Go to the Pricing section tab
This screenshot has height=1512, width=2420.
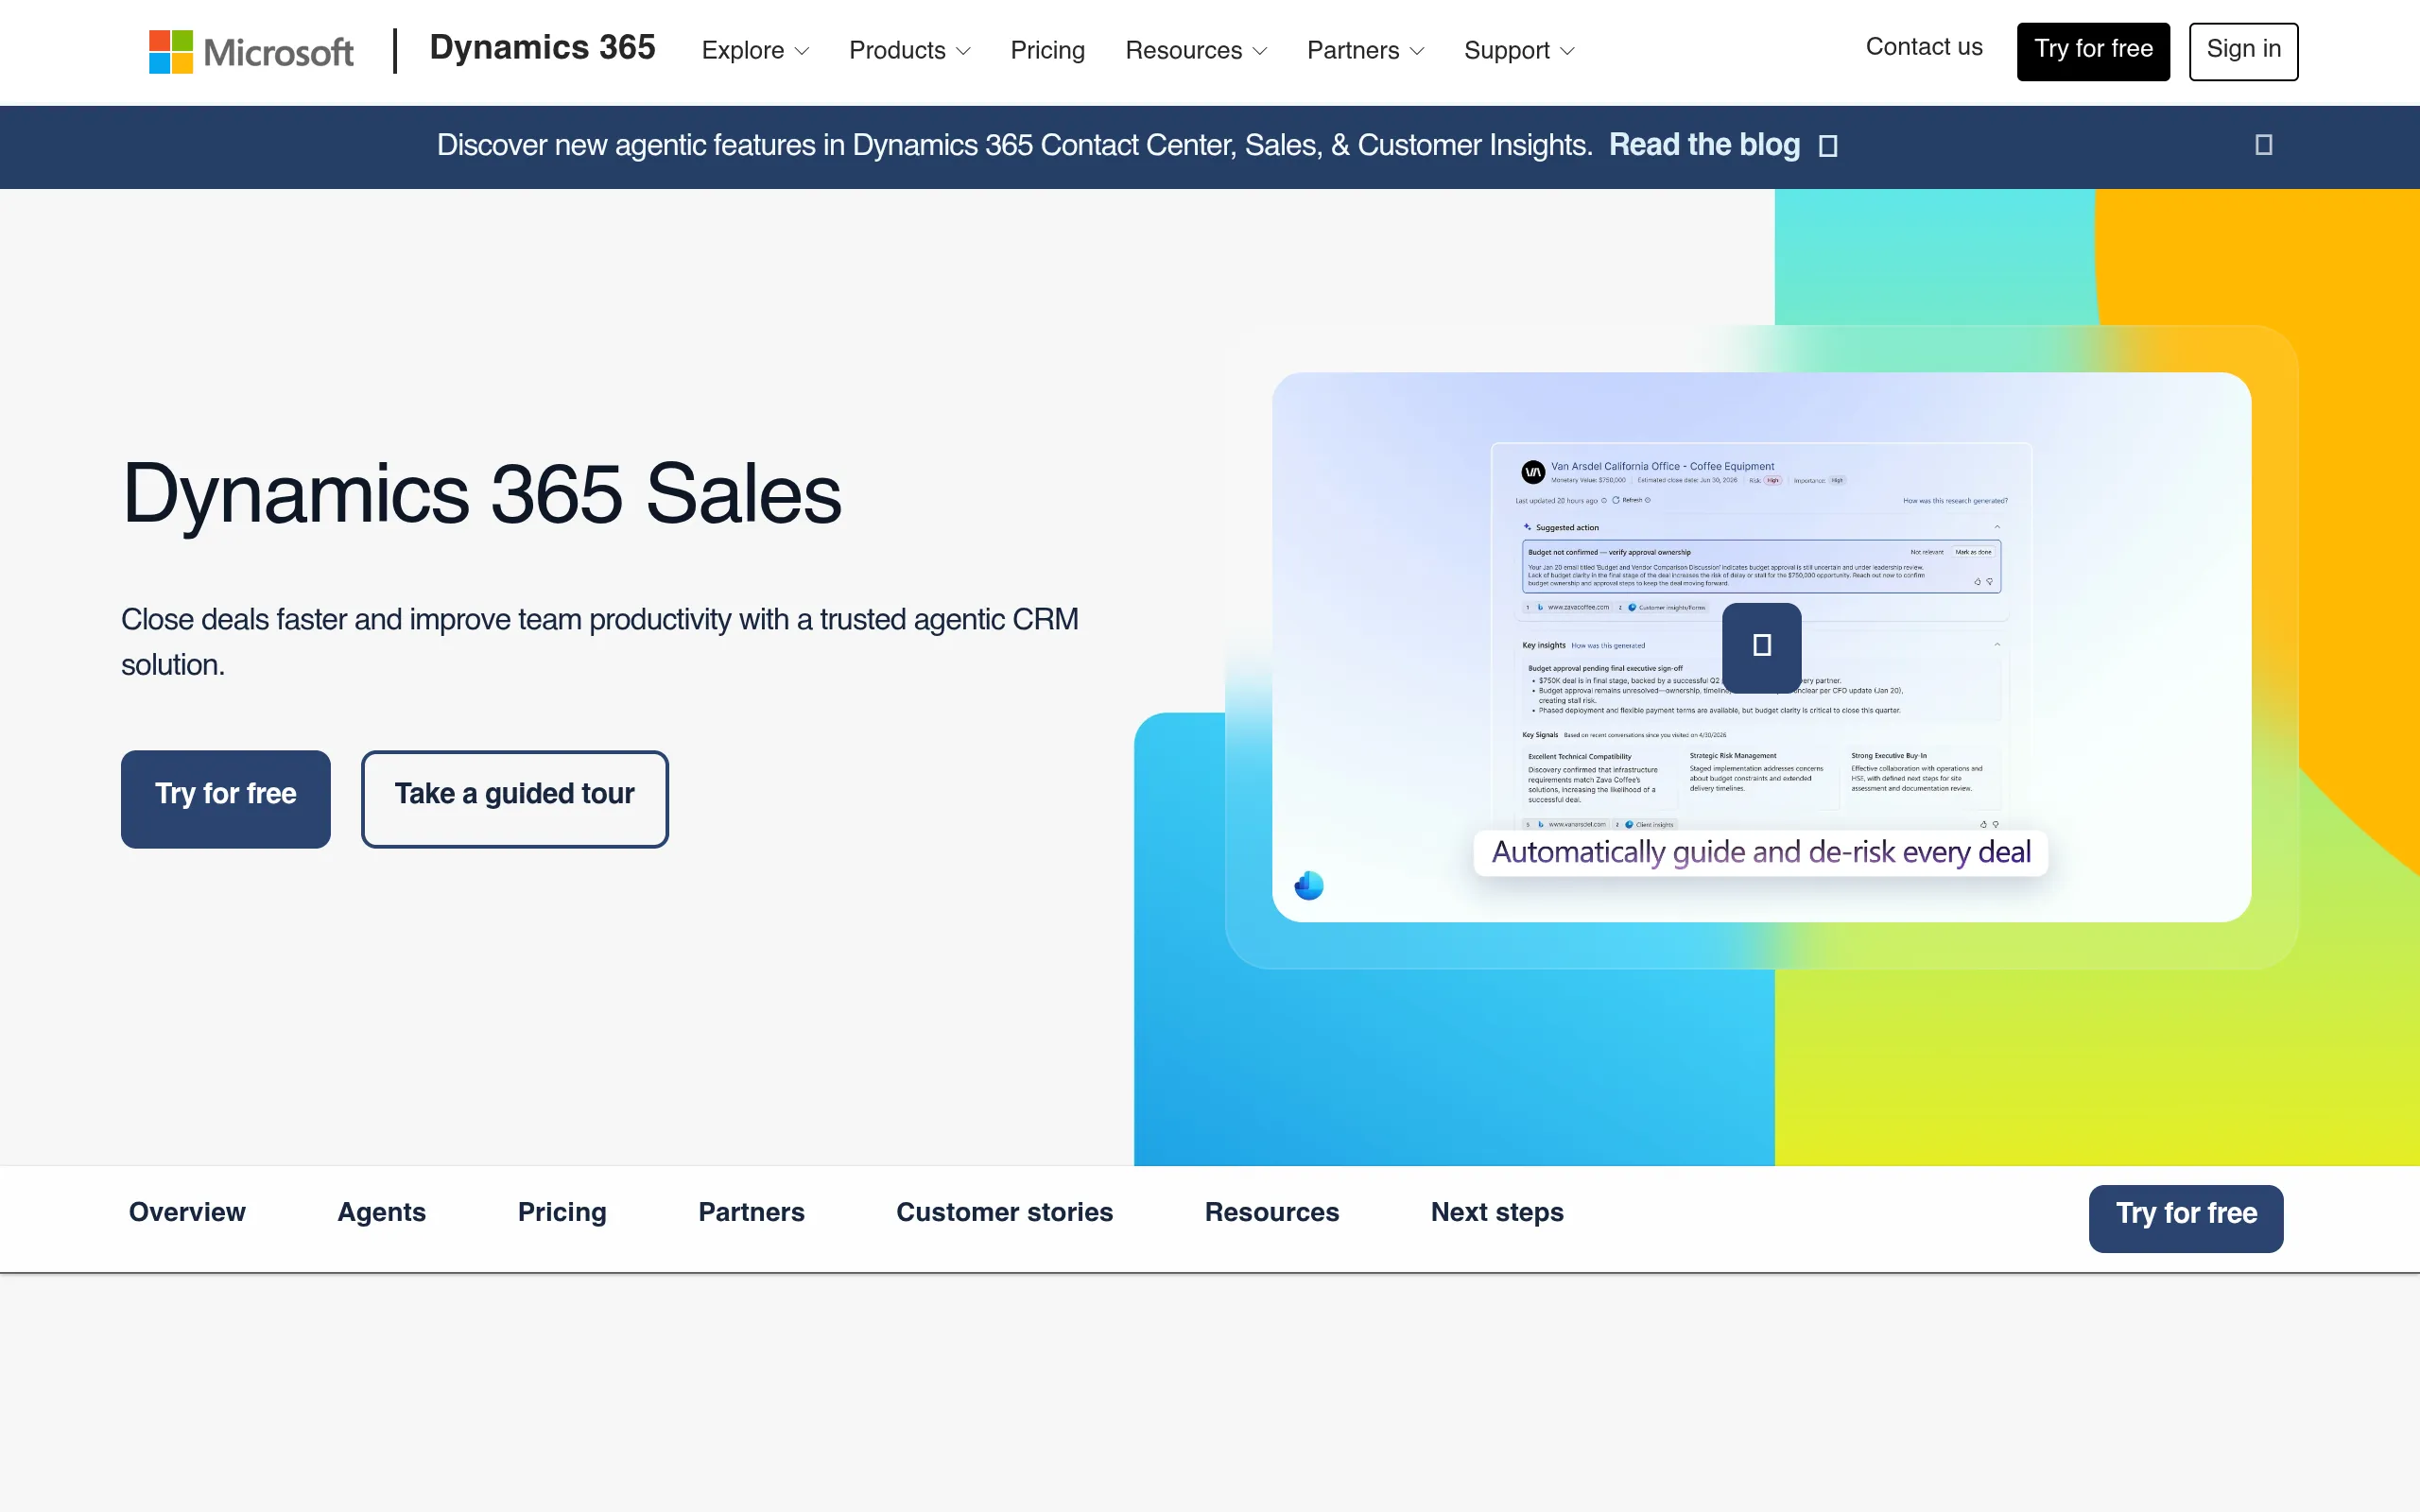(x=562, y=1212)
